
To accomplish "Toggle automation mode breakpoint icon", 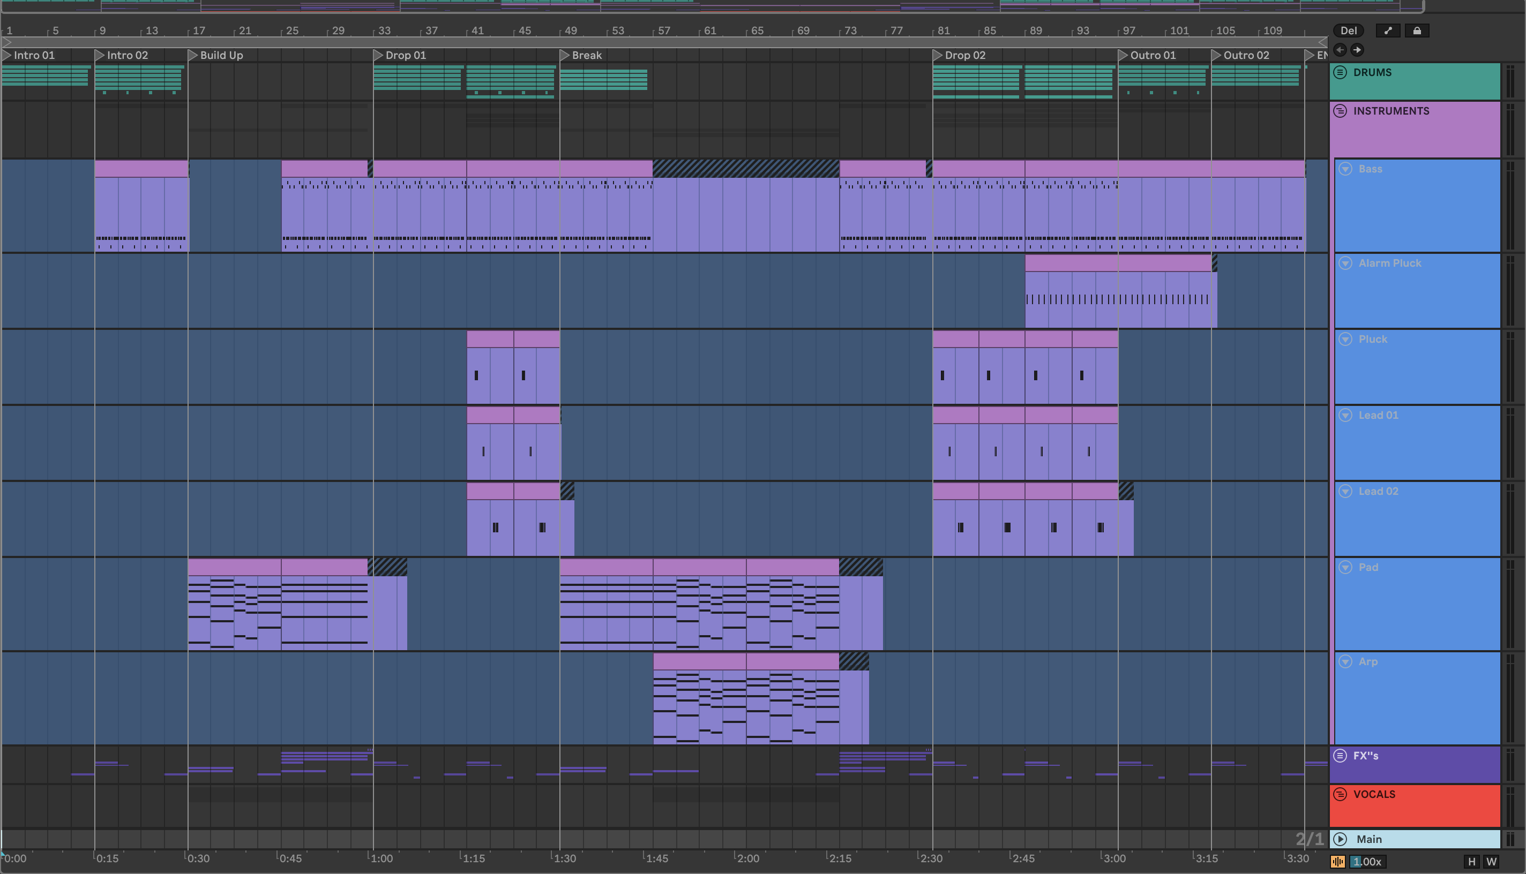I will coord(1388,31).
